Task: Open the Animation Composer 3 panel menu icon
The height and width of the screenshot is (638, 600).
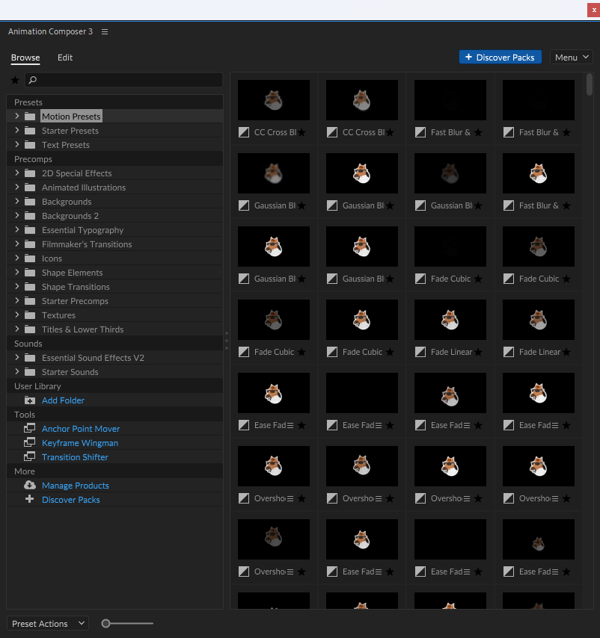Action: coord(105,31)
